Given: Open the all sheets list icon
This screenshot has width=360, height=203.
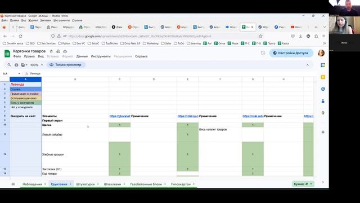Looking at the screenshot, I should (13, 184).
